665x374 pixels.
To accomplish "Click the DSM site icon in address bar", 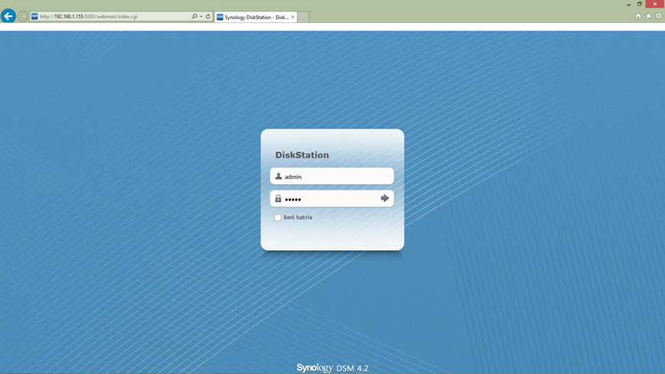I will (x=34, y=17).
